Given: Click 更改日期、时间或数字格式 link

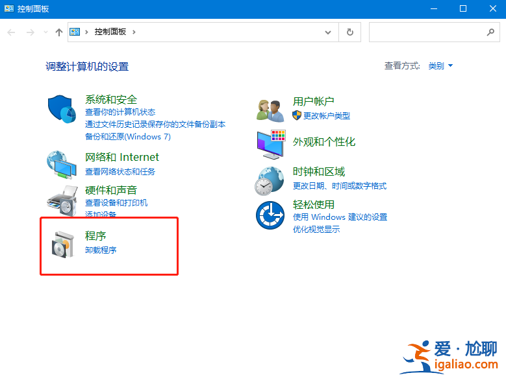Looking at the screenshot, I should 339,186.
